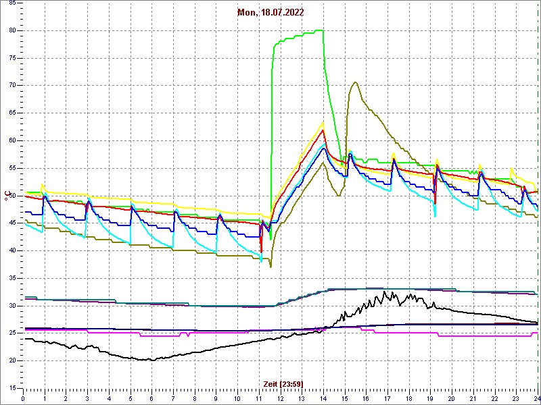Click hour '14' on the time axis
This screenshot has height=405, width=541.
point(323,398)
